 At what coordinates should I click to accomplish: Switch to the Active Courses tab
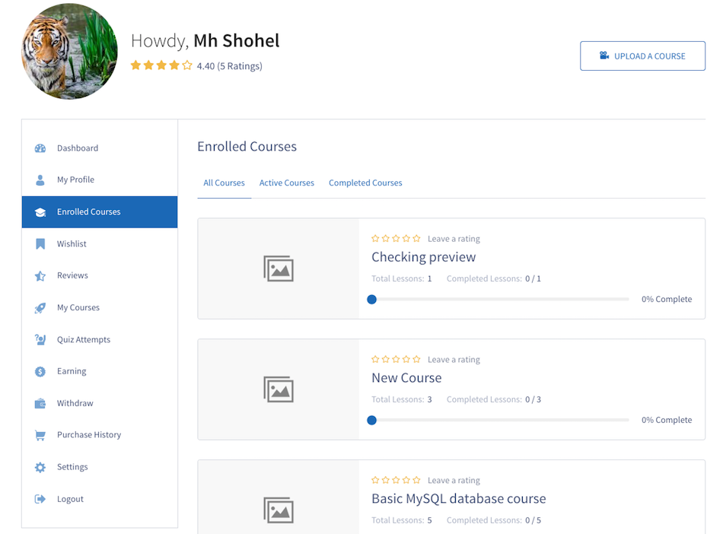click(286, 183)
